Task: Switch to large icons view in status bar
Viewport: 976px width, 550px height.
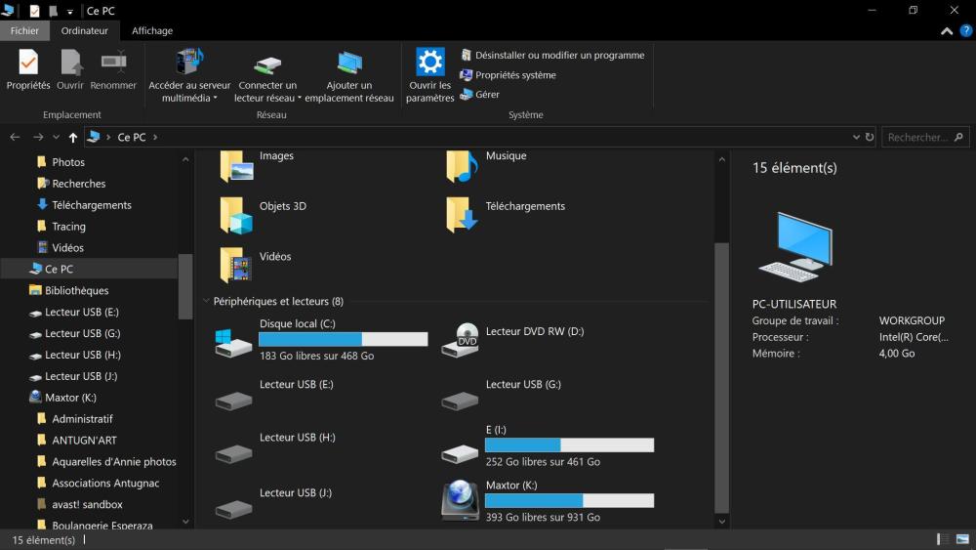Action: (962, 539)
